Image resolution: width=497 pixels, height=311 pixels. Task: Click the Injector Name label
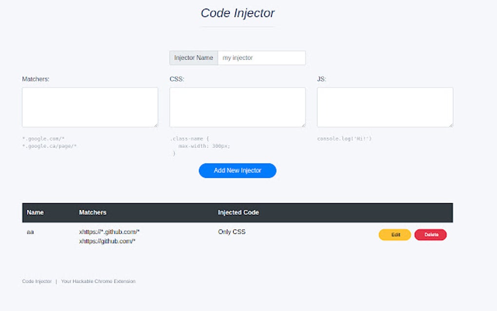tap(193, 58)
